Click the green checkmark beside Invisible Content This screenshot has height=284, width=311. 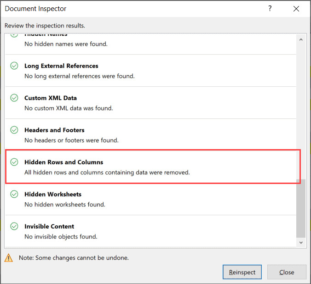pyautogui.click(x=14, y=226)
